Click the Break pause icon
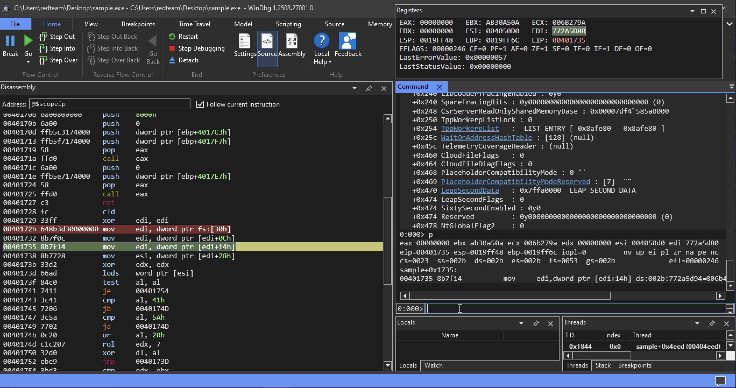Image resolution: width=736 pixels, height=388 pixels. [x=10, y=41]
